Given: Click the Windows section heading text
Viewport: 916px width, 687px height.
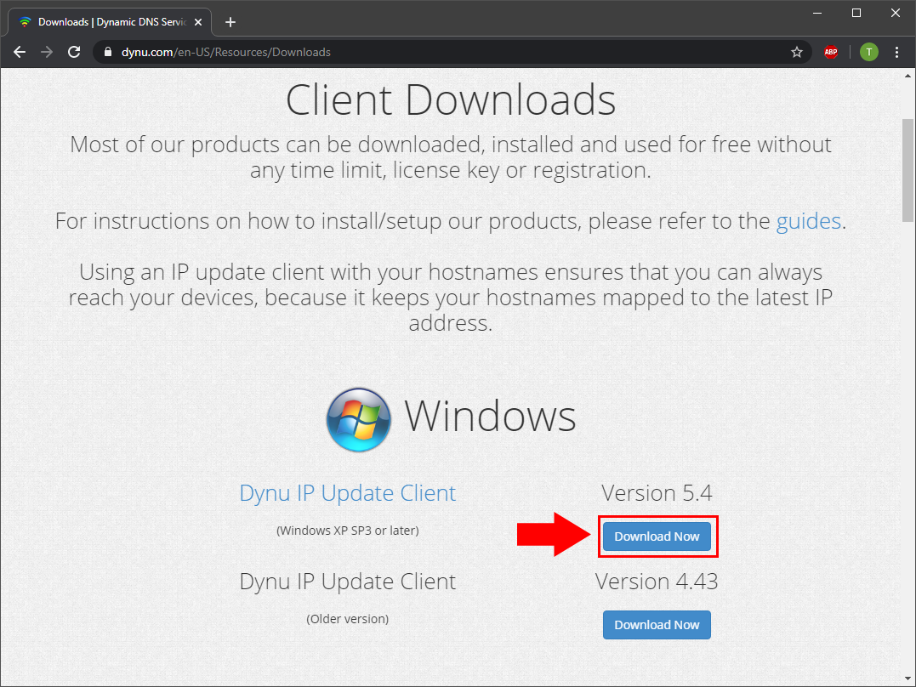Looking at the screenshot, I should click(x=490, y=416).
